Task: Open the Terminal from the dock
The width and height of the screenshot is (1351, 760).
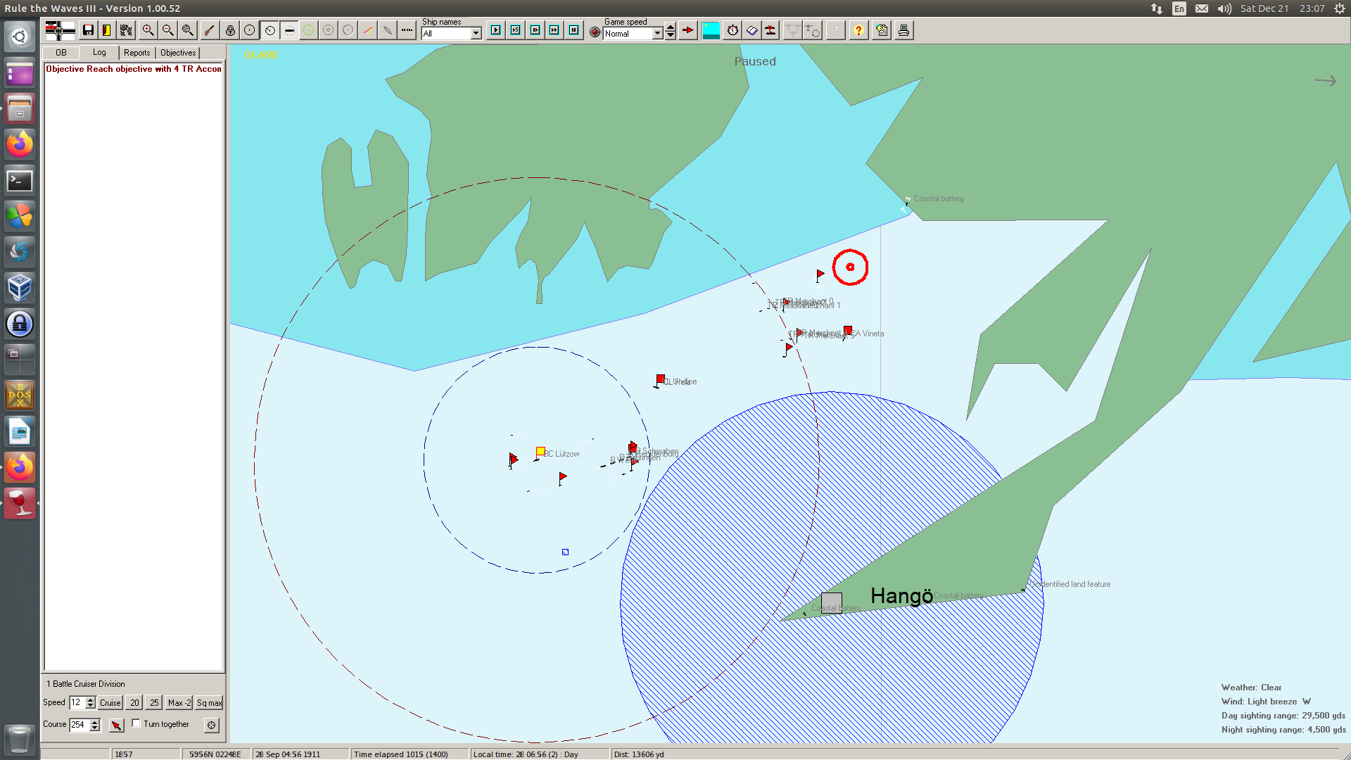Action: tap(20, 181)
